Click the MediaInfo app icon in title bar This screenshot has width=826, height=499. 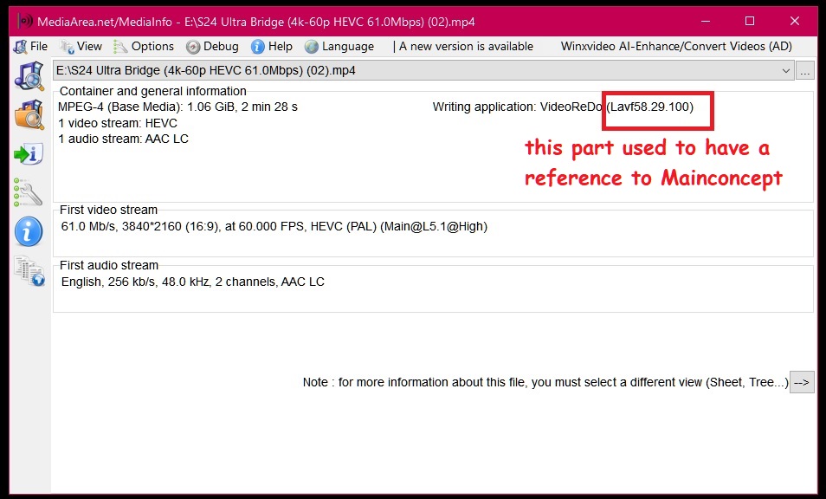(x=25, y=22)
